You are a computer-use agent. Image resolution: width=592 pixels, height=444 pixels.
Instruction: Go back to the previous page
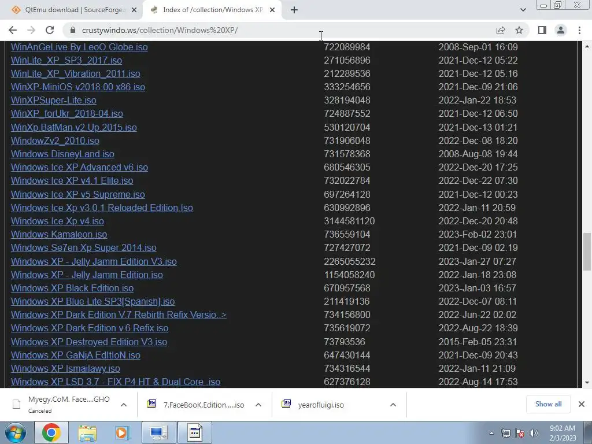(13, 30)
